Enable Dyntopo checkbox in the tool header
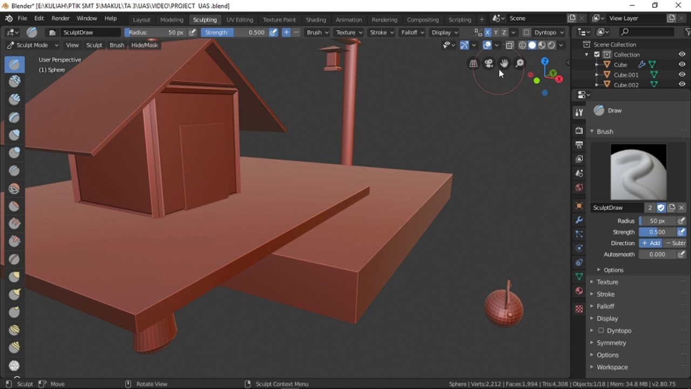The width and height of the screenshot is (691, 389). (x=527, y=32)
